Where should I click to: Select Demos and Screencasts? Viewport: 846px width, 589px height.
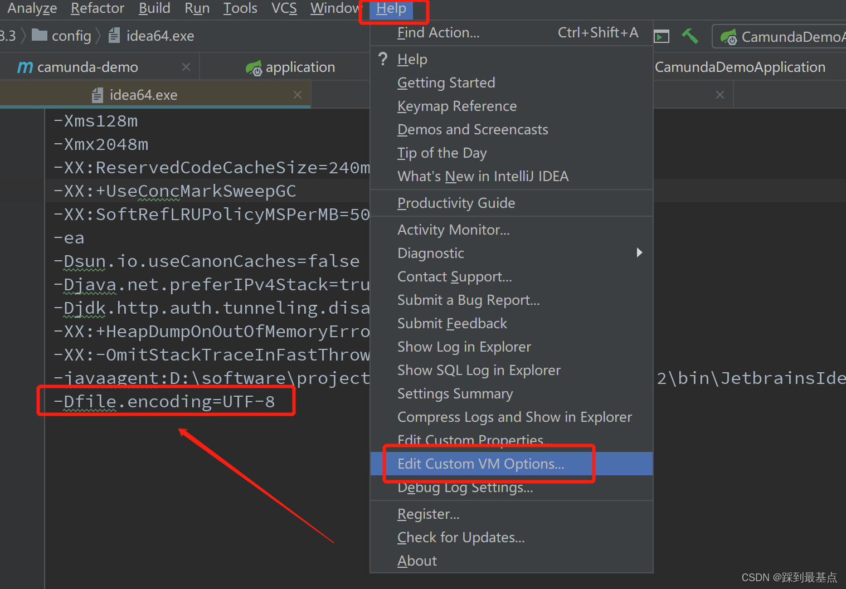click(x=512, y=129)
